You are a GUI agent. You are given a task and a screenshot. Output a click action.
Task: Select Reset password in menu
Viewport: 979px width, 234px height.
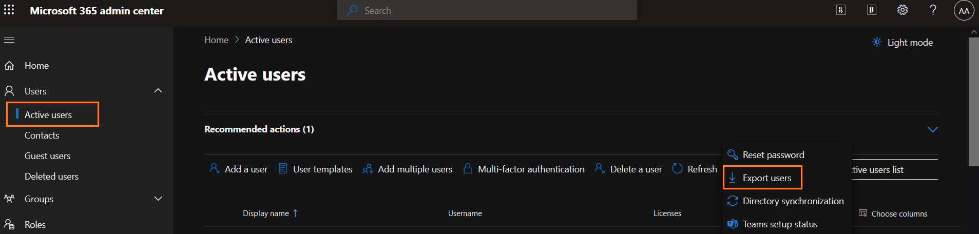(x=773, y=155)
